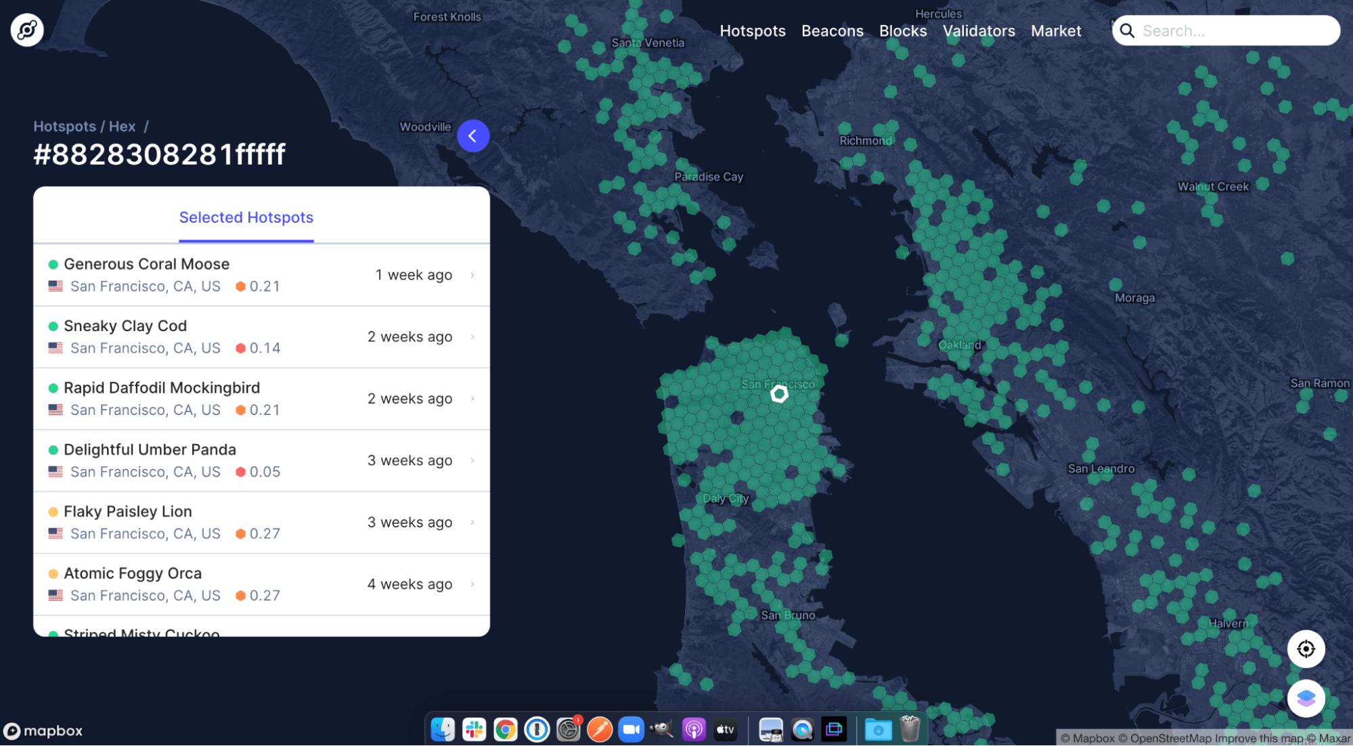Open Zoom from the dock
Image resolution: width=1353 pixels, height=746 pixels.
pyautogui.click(x=631, y=729)
